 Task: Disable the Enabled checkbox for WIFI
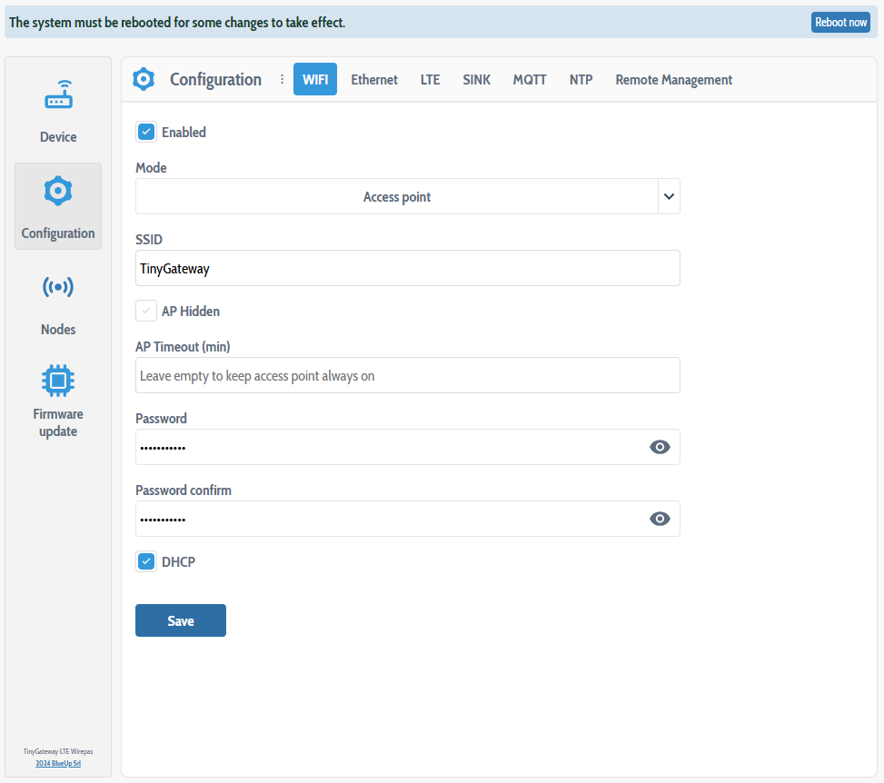[x=146, y=132]
